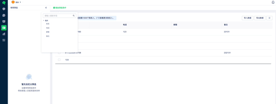The width and height of the screenshot is (276, 104).
Task: Click the 备注 column header
Action: 226,25
